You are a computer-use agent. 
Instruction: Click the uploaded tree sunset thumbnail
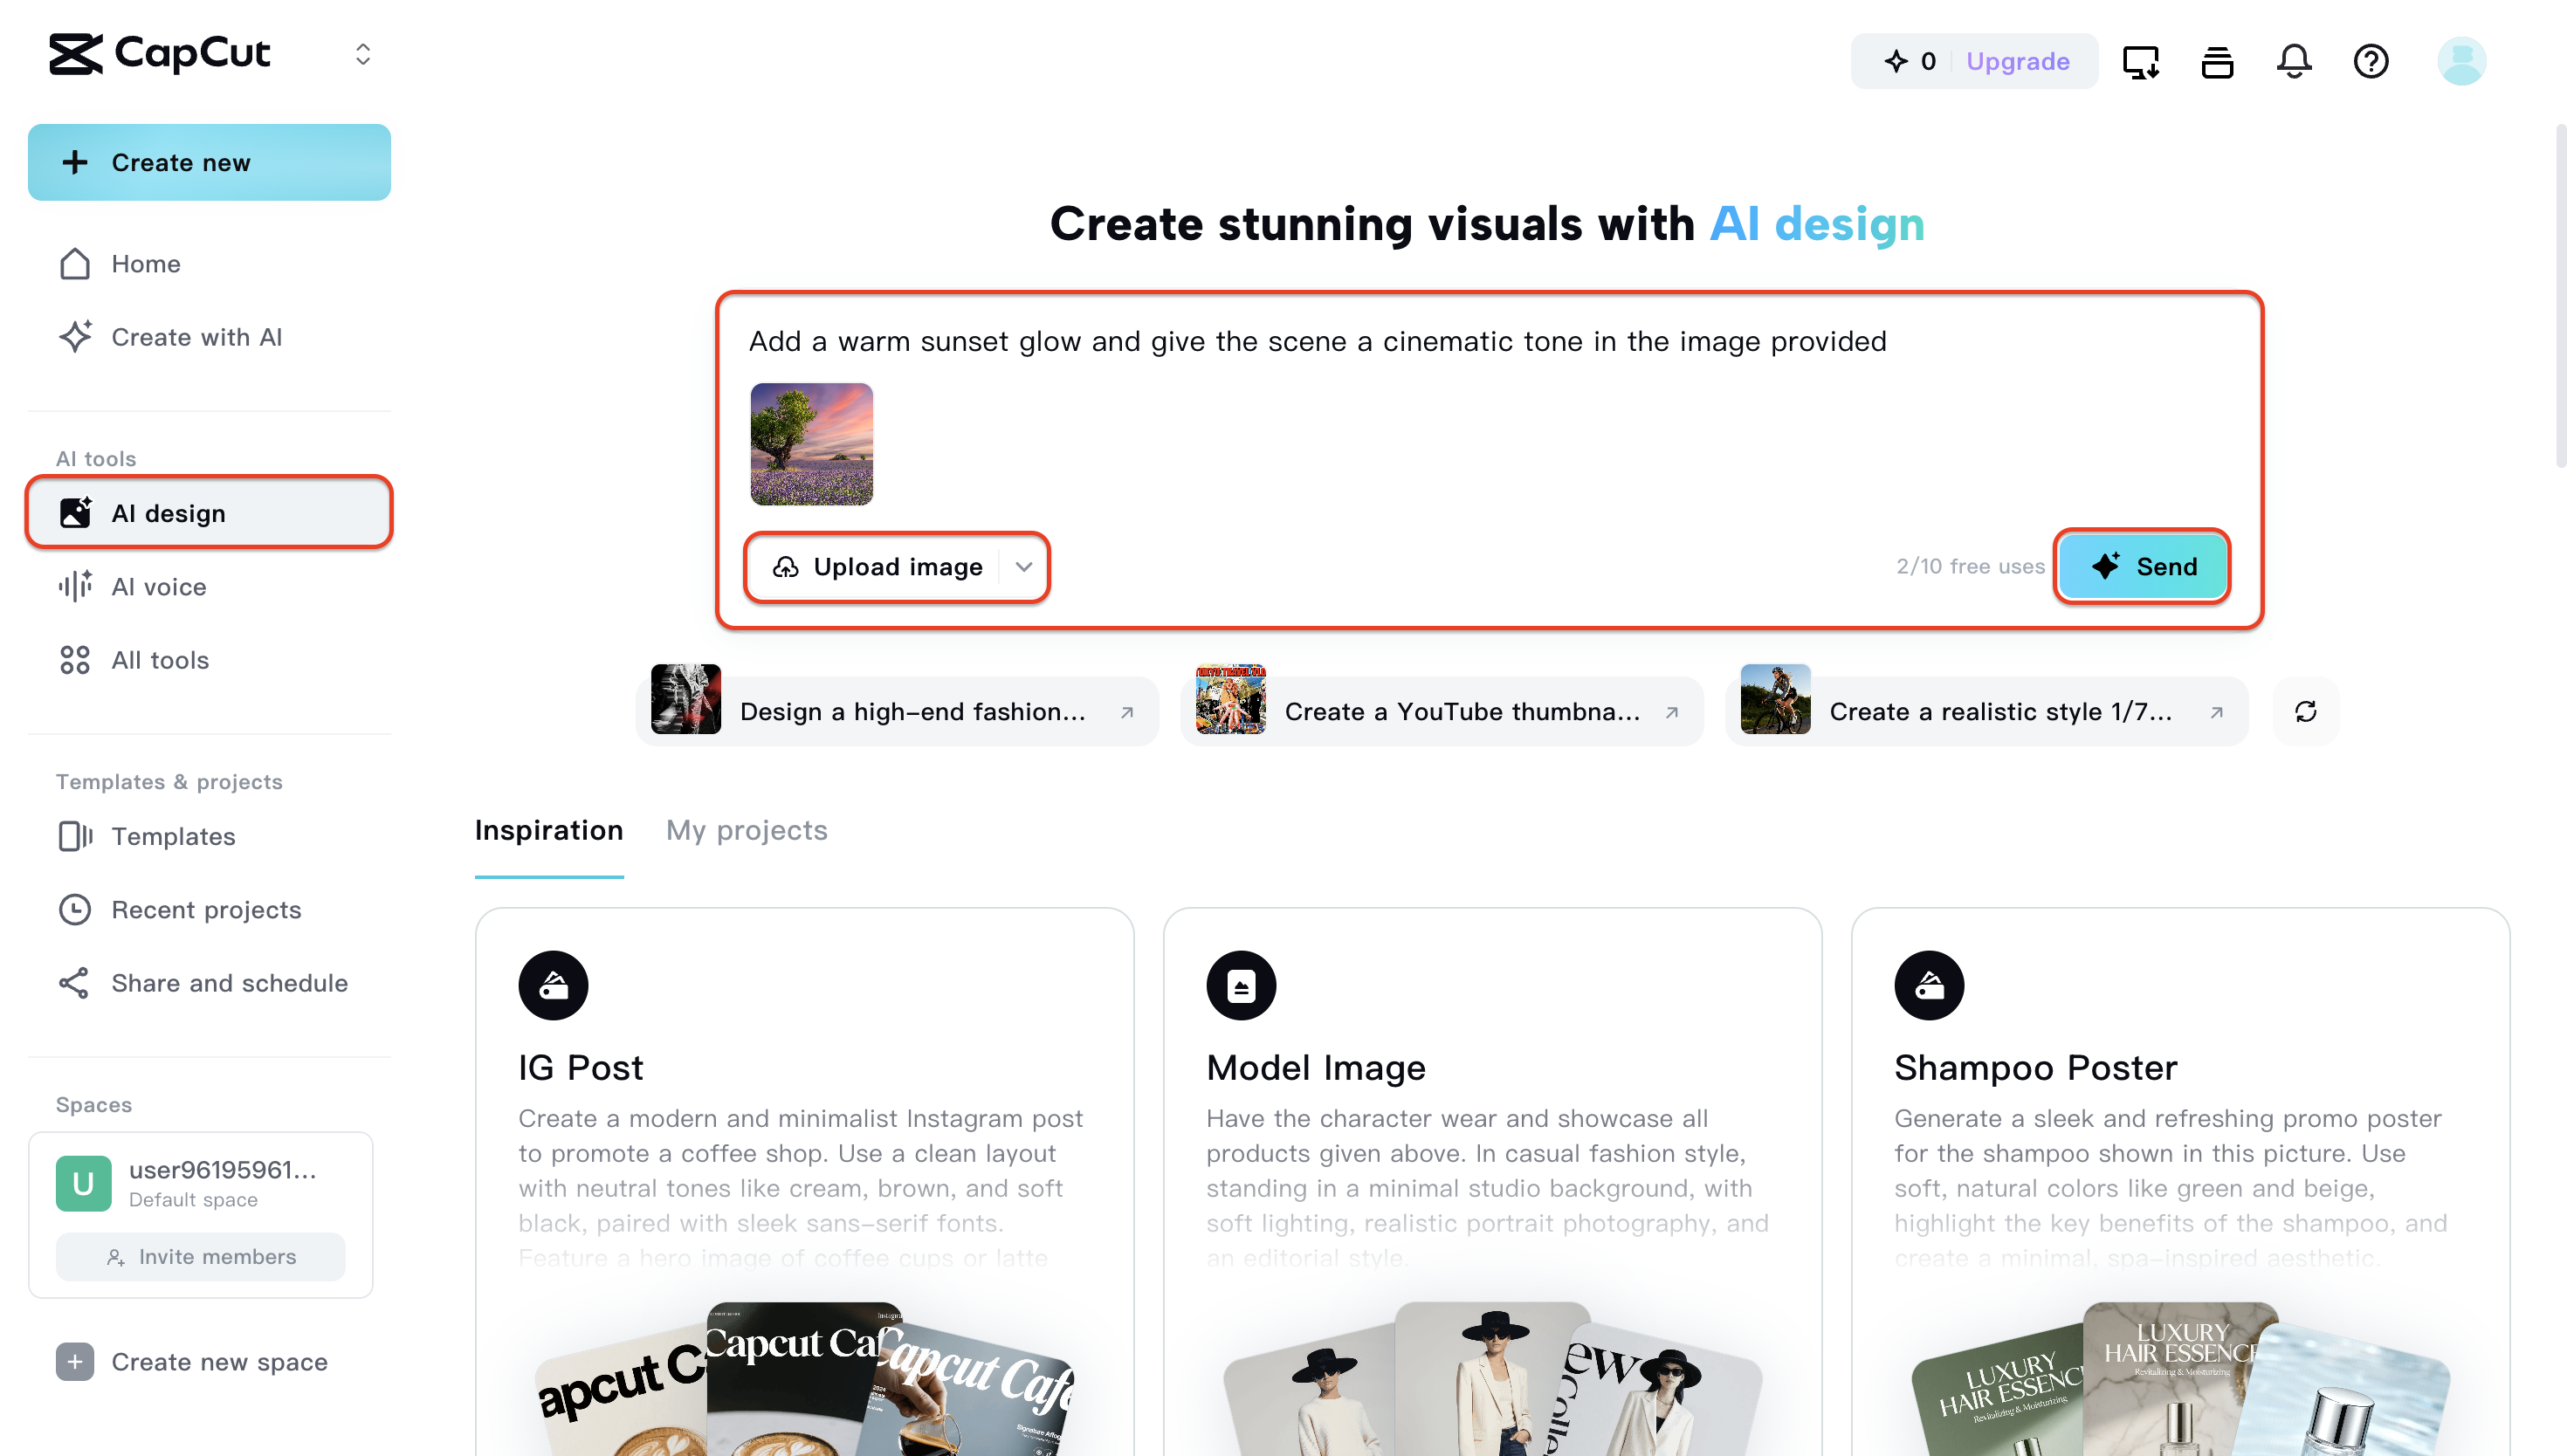[x=811, y=444]
